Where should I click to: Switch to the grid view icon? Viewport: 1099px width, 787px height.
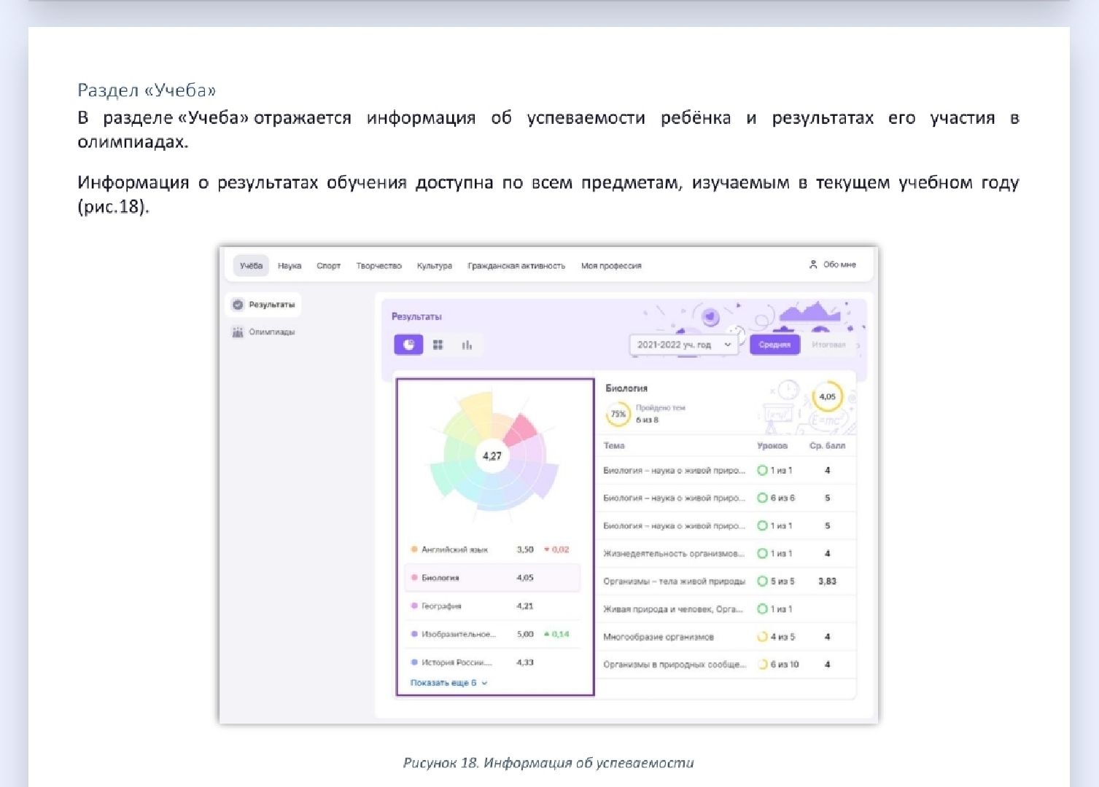[x=438, y=345]
